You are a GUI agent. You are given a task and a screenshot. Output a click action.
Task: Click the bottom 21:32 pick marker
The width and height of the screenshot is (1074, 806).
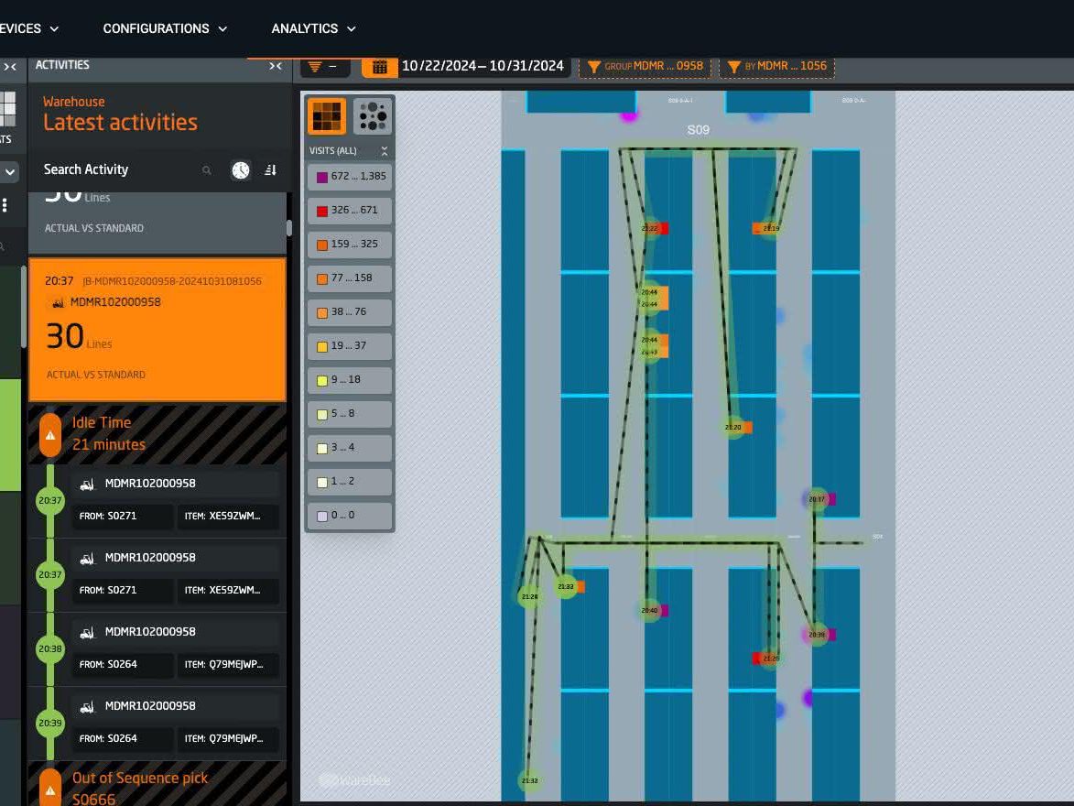point(529,780)
